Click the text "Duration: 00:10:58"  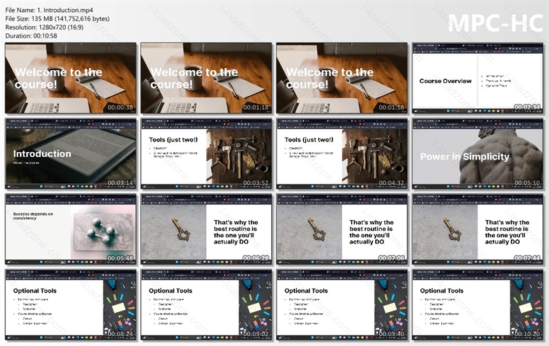click(31, 36)
